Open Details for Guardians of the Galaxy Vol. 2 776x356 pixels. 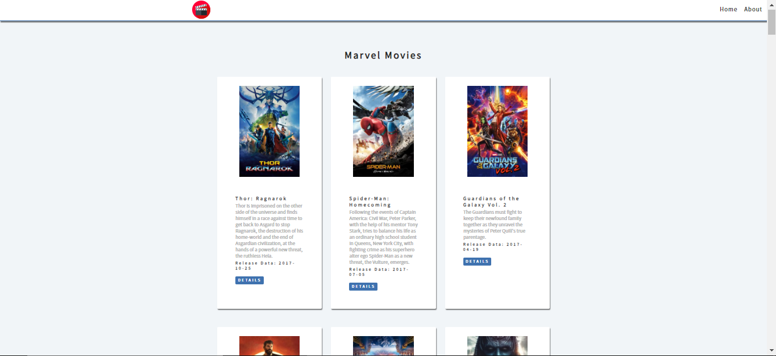click(477, 262)
